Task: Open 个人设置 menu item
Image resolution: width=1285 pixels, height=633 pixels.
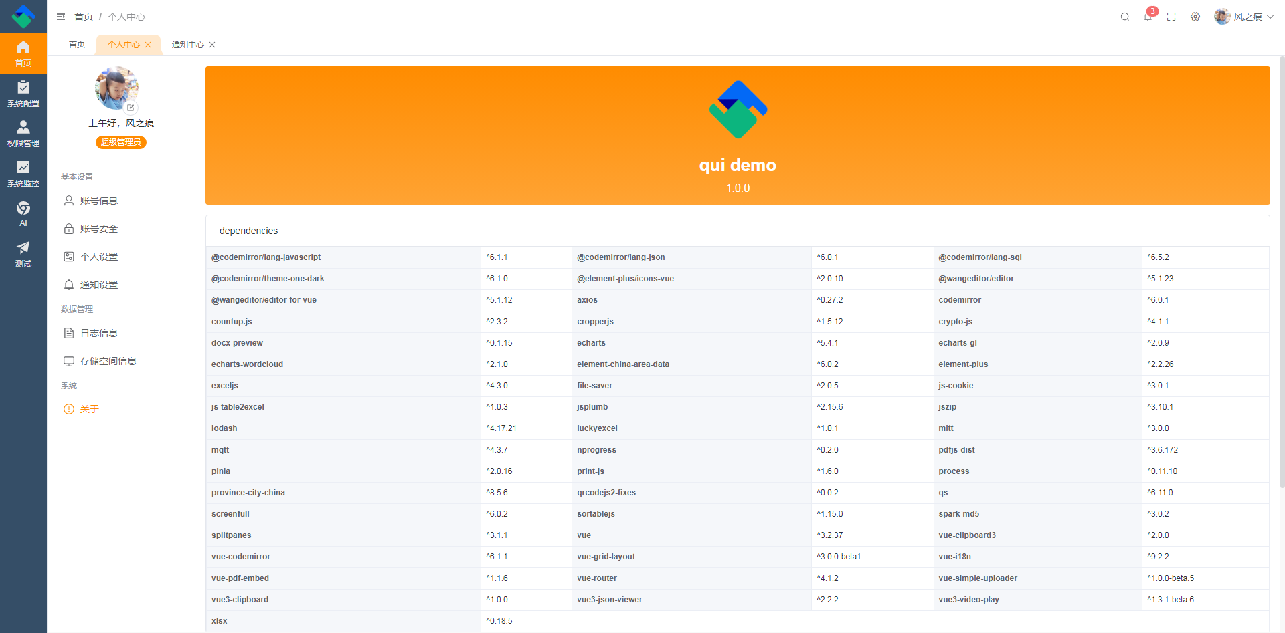Action: (121, 257)
